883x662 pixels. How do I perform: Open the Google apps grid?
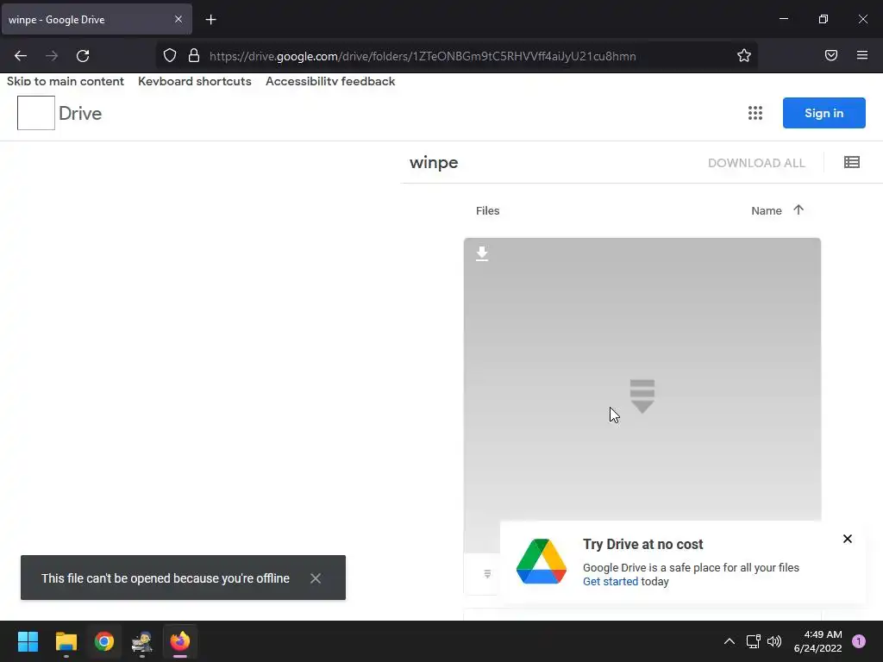[x=755, y=113]
